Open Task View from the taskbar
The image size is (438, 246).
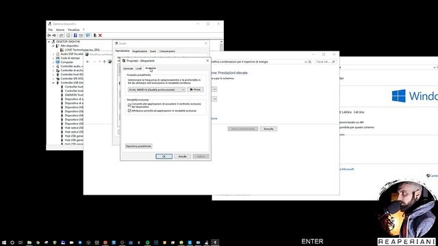21,243
